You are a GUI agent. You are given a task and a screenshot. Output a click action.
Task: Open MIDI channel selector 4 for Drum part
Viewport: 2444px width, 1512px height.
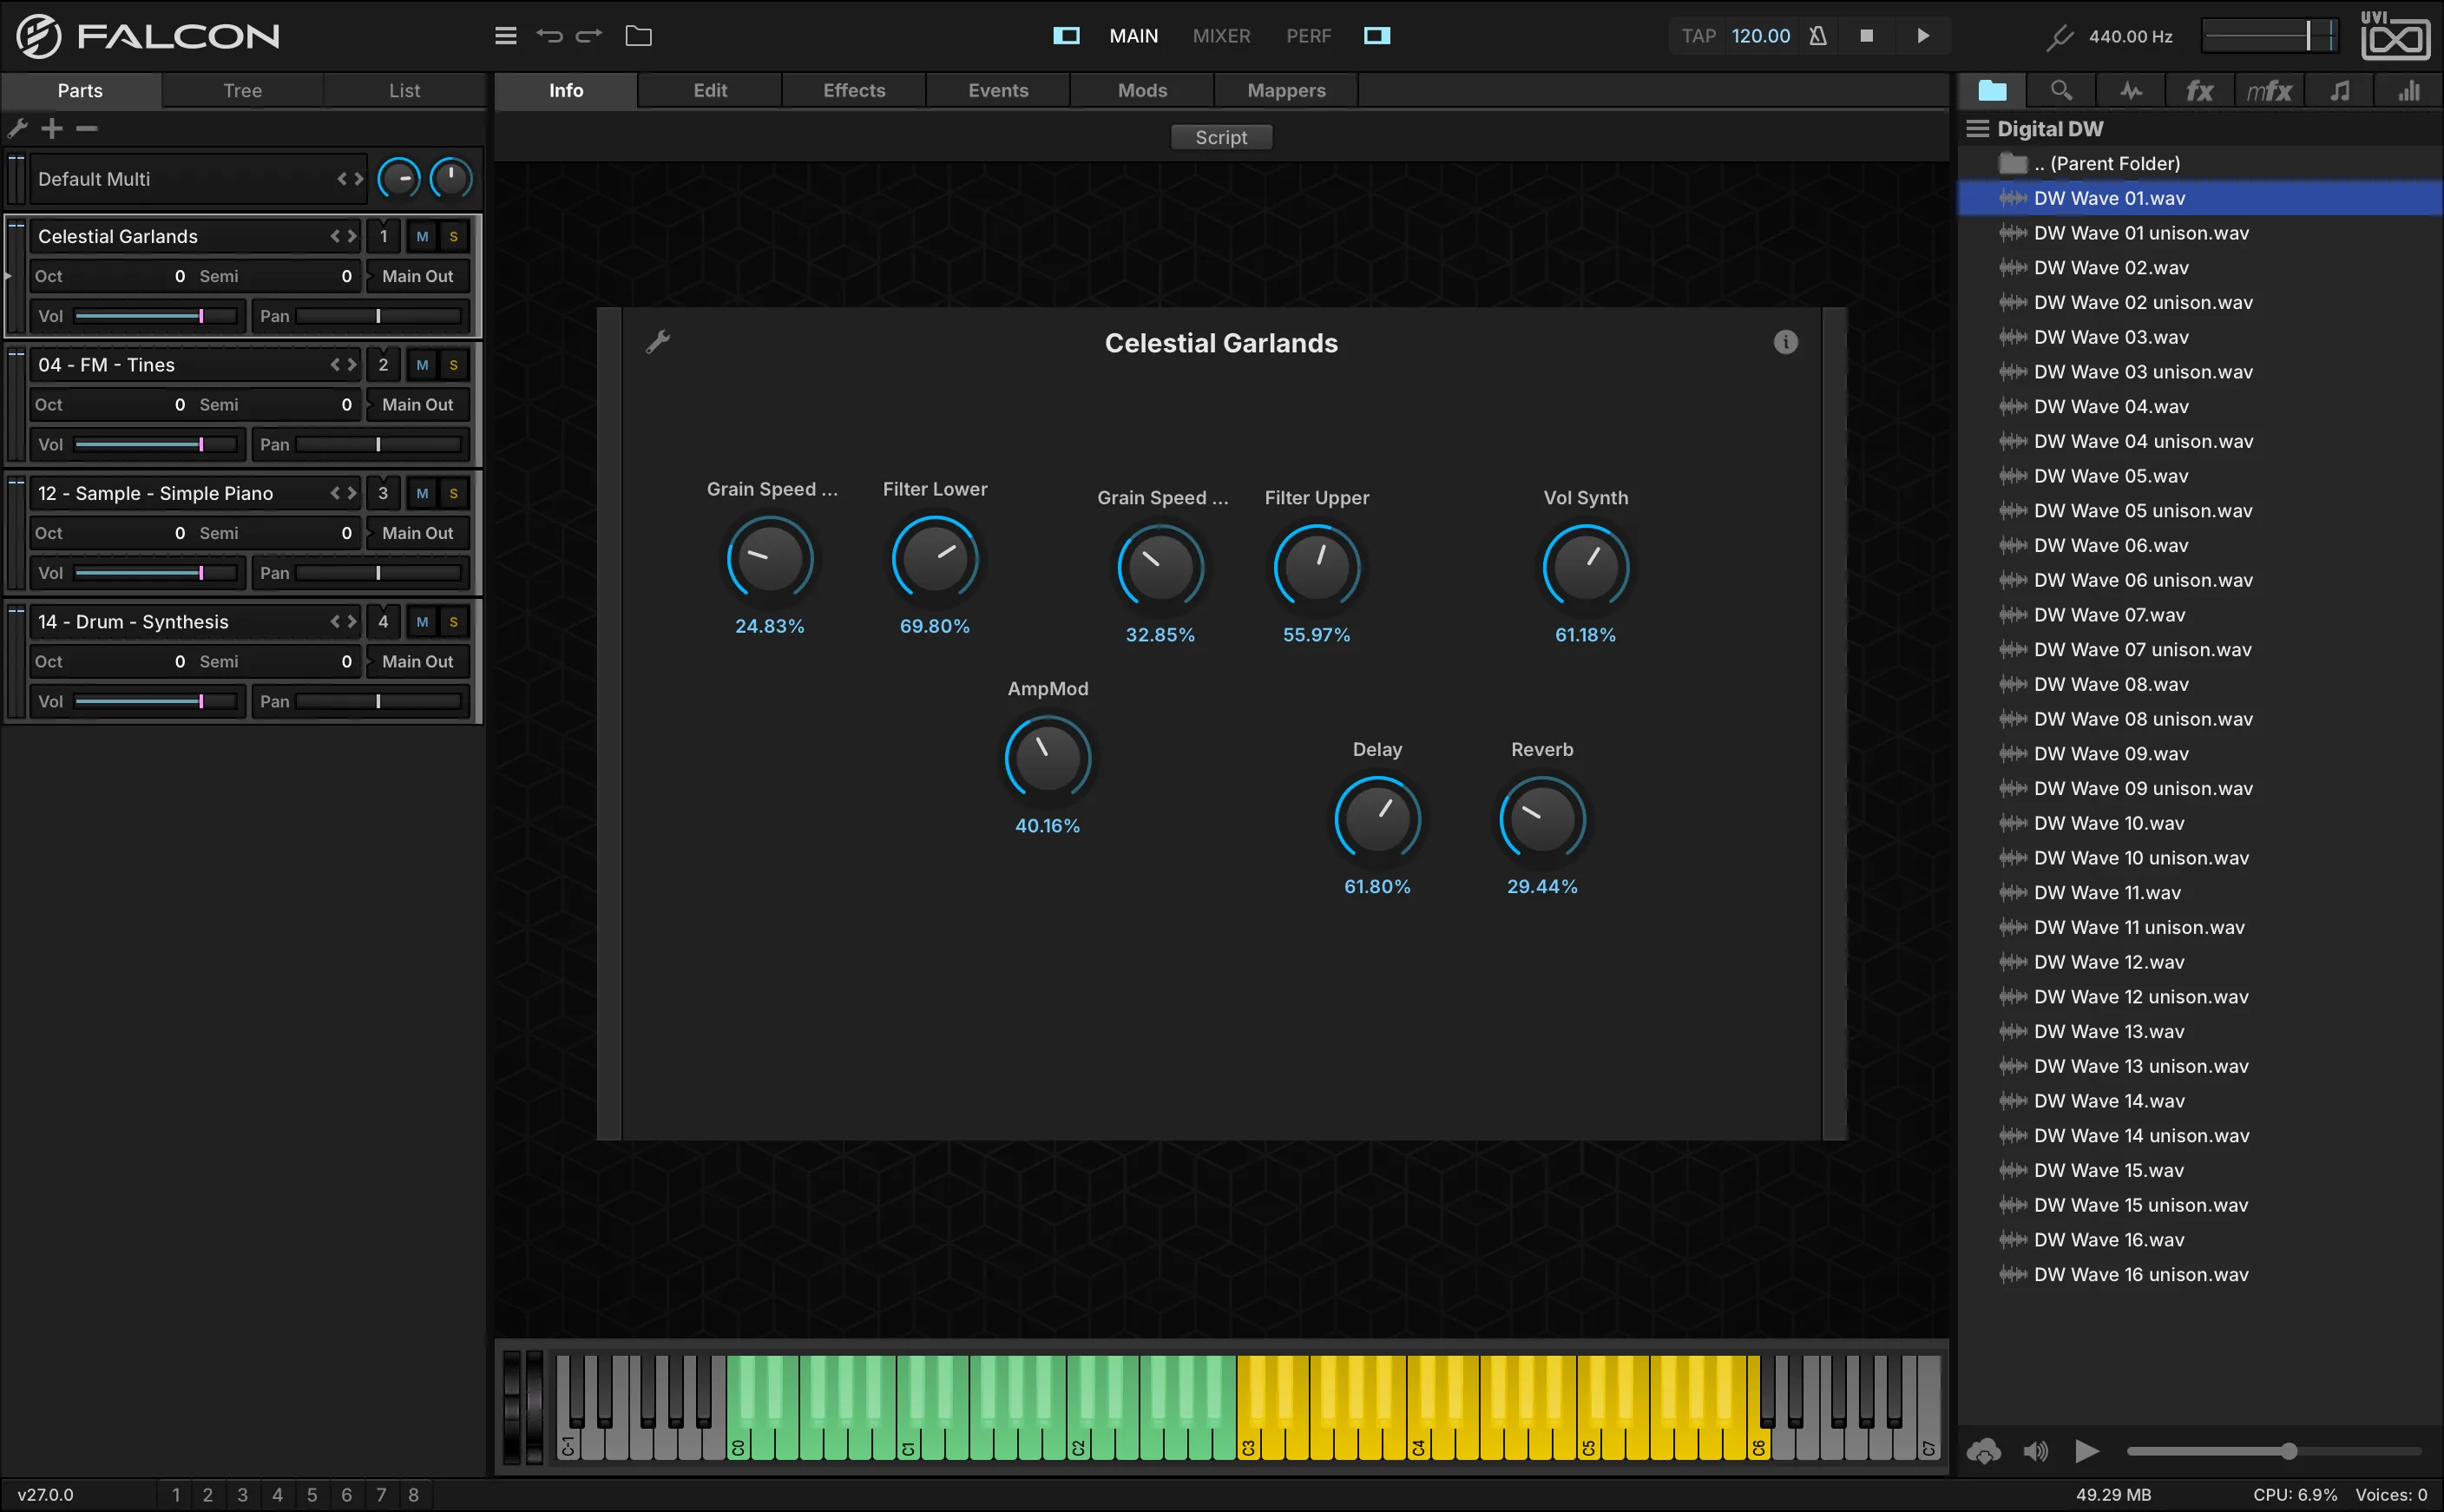coord(383,622)
